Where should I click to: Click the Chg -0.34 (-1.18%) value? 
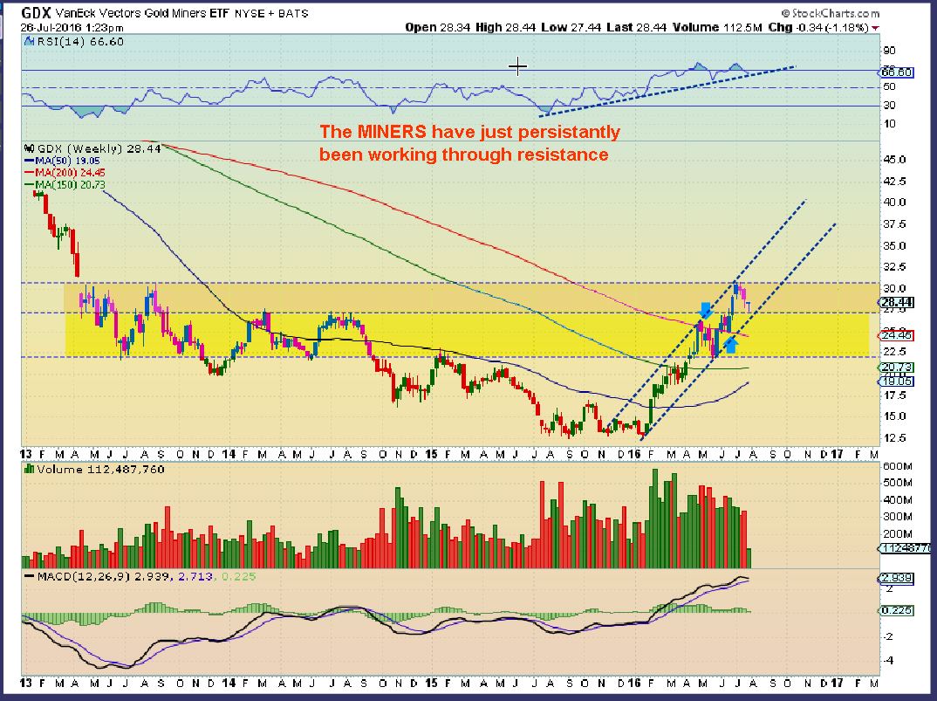818,28
